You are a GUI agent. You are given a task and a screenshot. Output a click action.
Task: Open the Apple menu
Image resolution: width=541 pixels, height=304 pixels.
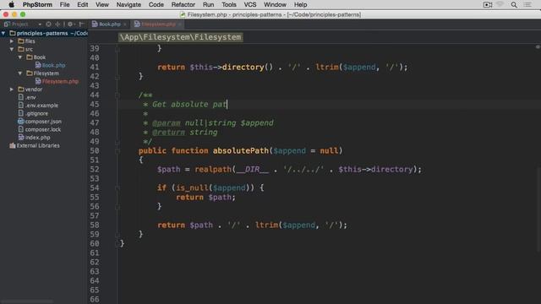[11, 4]
